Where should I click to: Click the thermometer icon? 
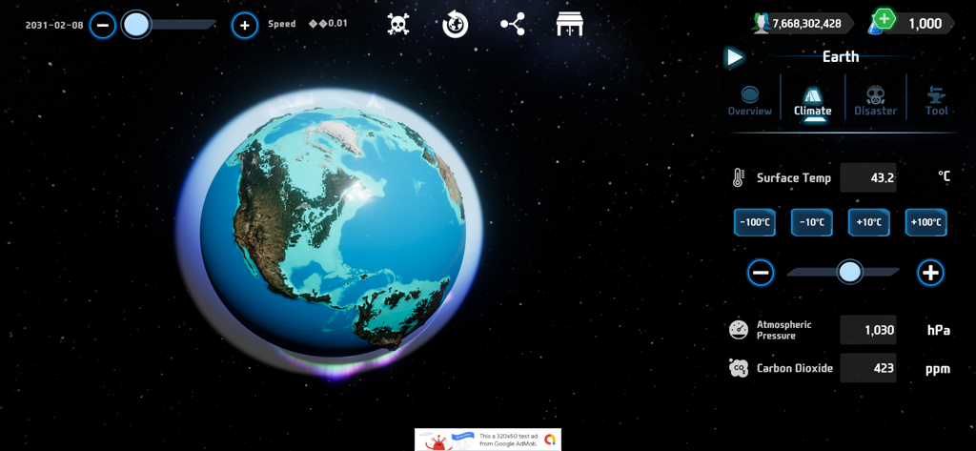738,178
